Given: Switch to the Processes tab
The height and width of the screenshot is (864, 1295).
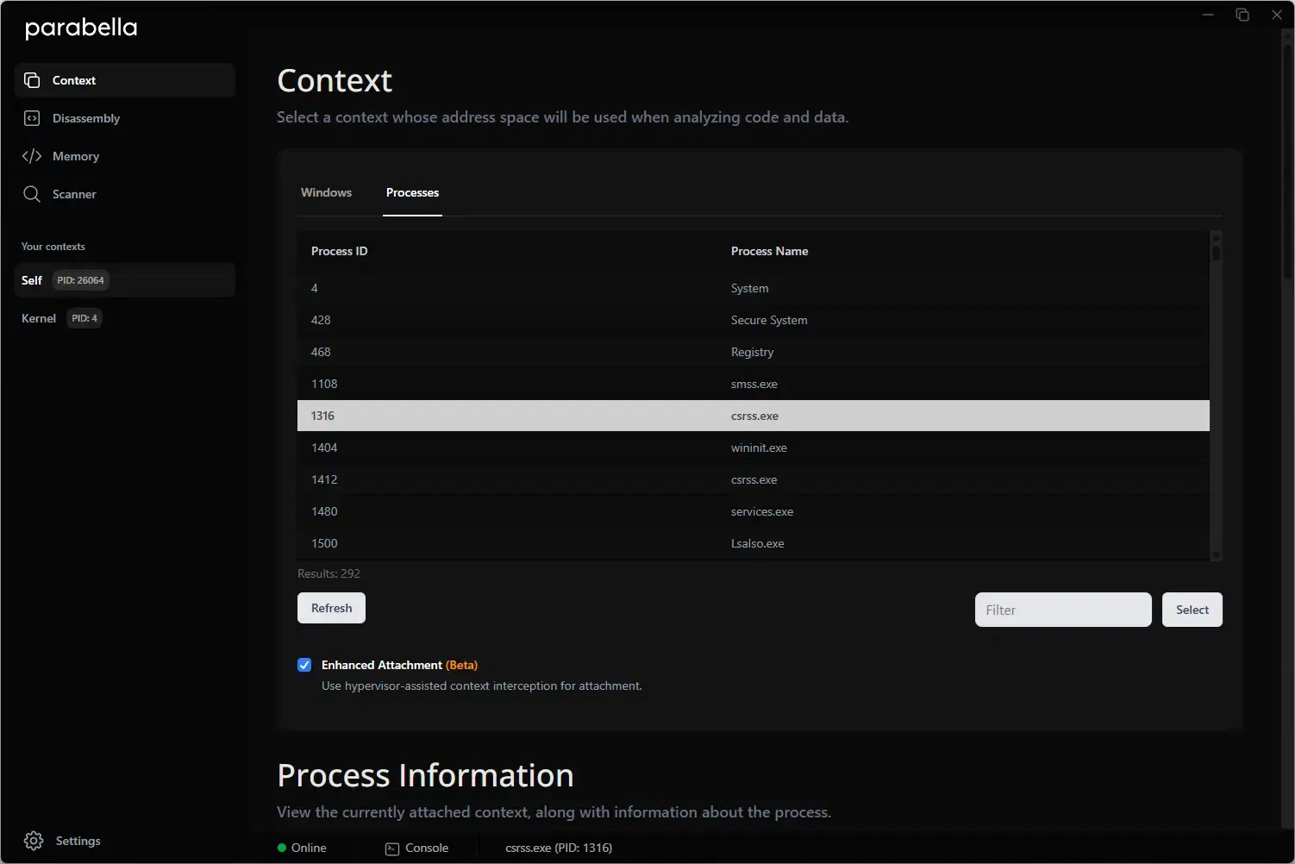Looking at the screenshot, I should click(412, 192).
